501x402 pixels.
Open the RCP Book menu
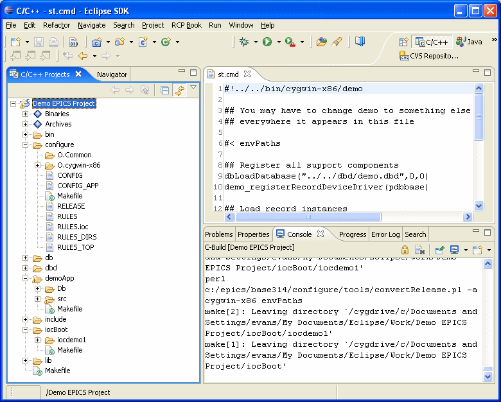[x=186, y=25]
